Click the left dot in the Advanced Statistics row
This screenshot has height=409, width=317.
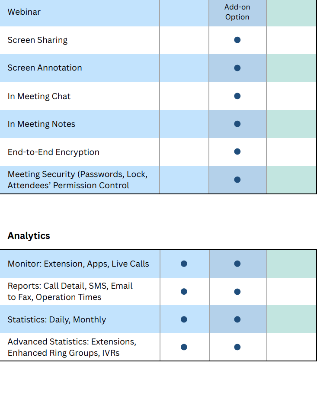(x=184, y=347)
